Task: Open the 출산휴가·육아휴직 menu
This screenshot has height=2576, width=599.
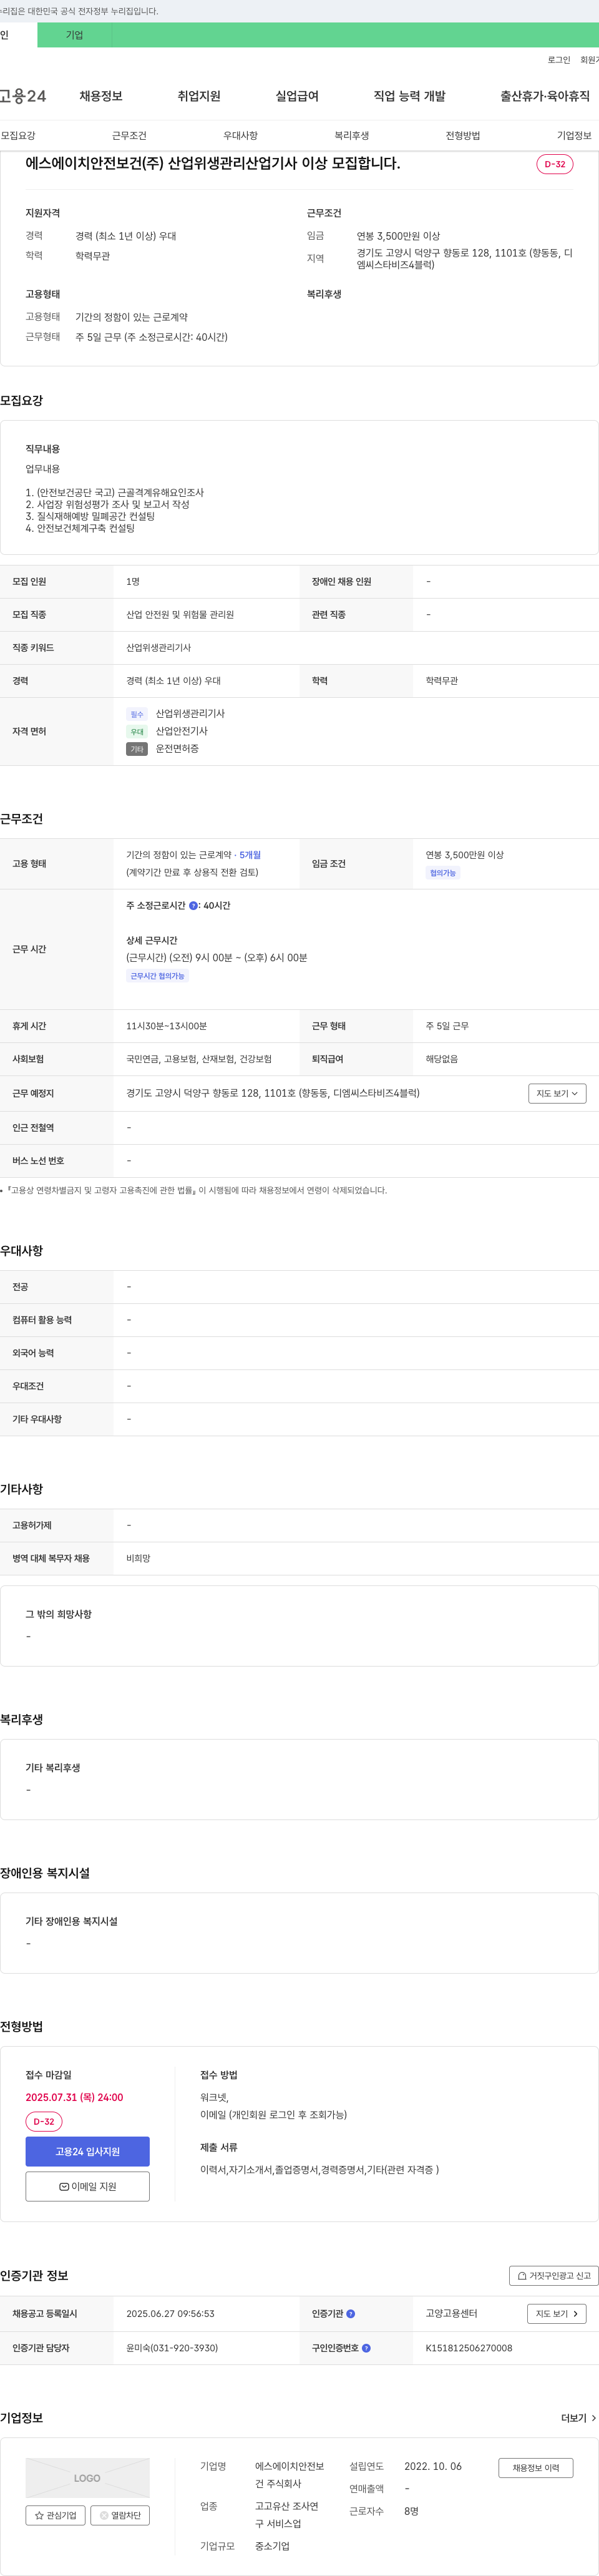Action: pyautogui.click(x=545, y=96)
